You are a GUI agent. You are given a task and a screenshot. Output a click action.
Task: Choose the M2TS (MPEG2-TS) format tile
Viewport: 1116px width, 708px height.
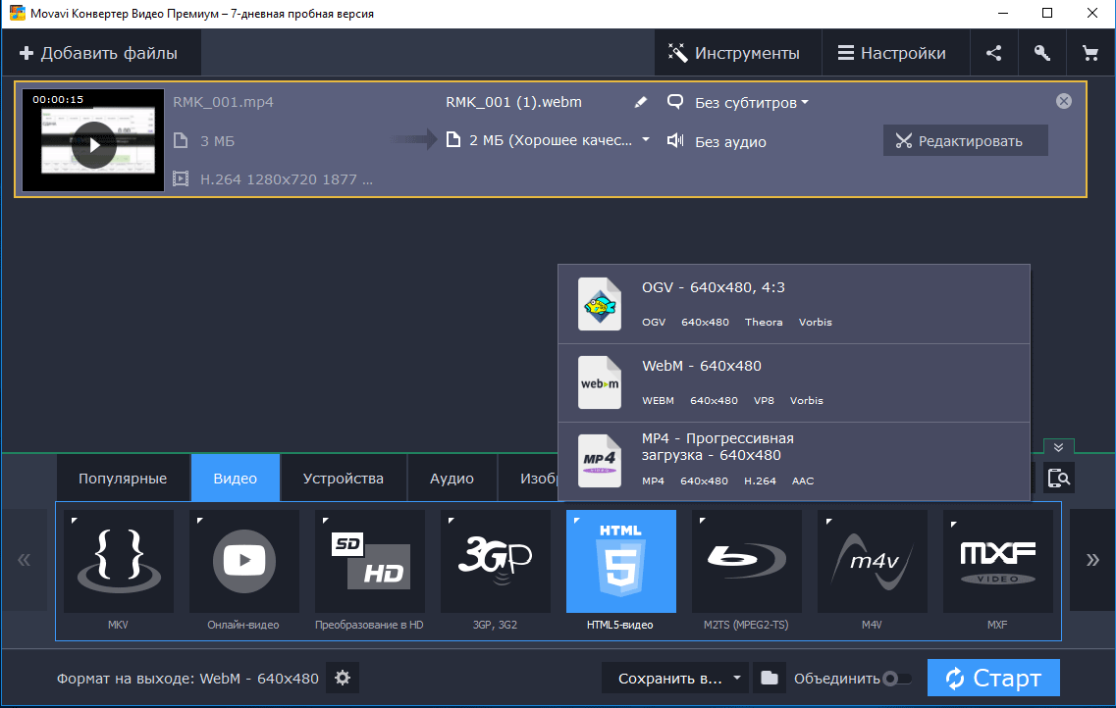tap(747, 561)
